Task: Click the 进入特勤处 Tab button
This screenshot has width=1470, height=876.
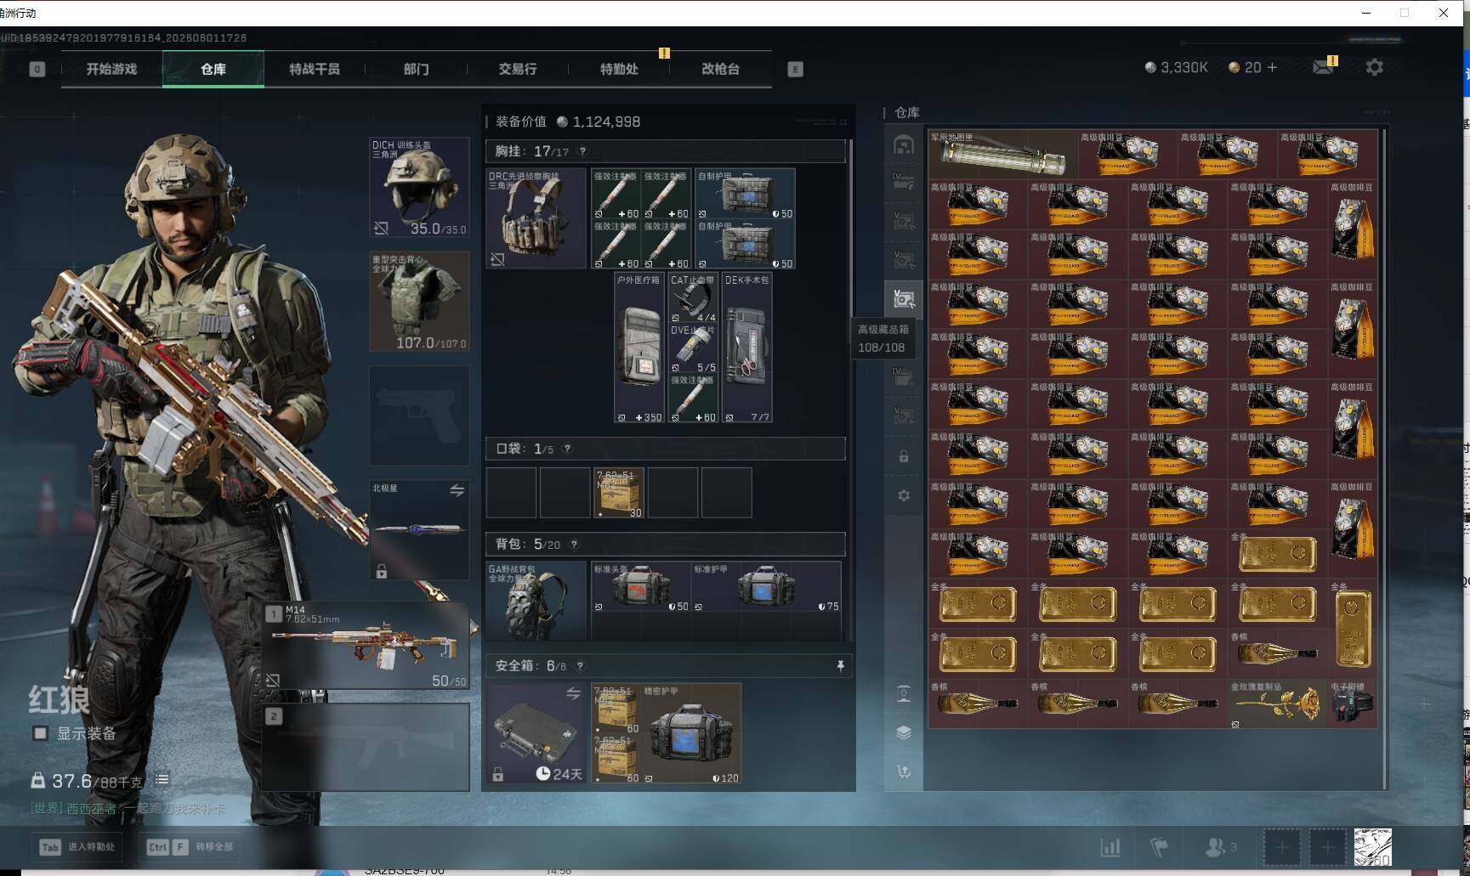Action: pos(77,847)
